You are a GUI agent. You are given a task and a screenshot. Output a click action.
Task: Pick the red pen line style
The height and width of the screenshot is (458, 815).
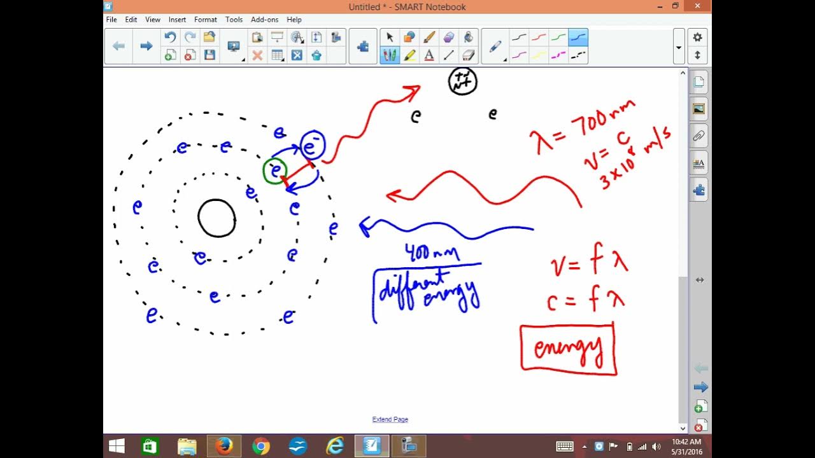539,38
